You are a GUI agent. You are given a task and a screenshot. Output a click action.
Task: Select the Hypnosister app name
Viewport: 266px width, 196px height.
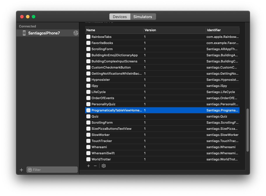point(101,80)
